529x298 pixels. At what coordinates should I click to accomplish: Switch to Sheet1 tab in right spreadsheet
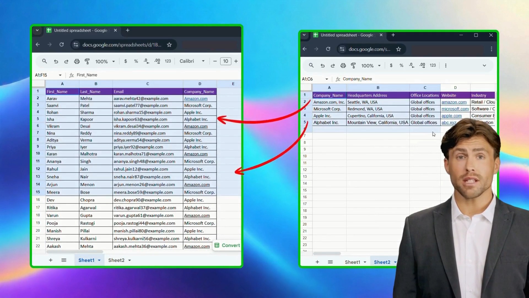click(x=352, y=262)
